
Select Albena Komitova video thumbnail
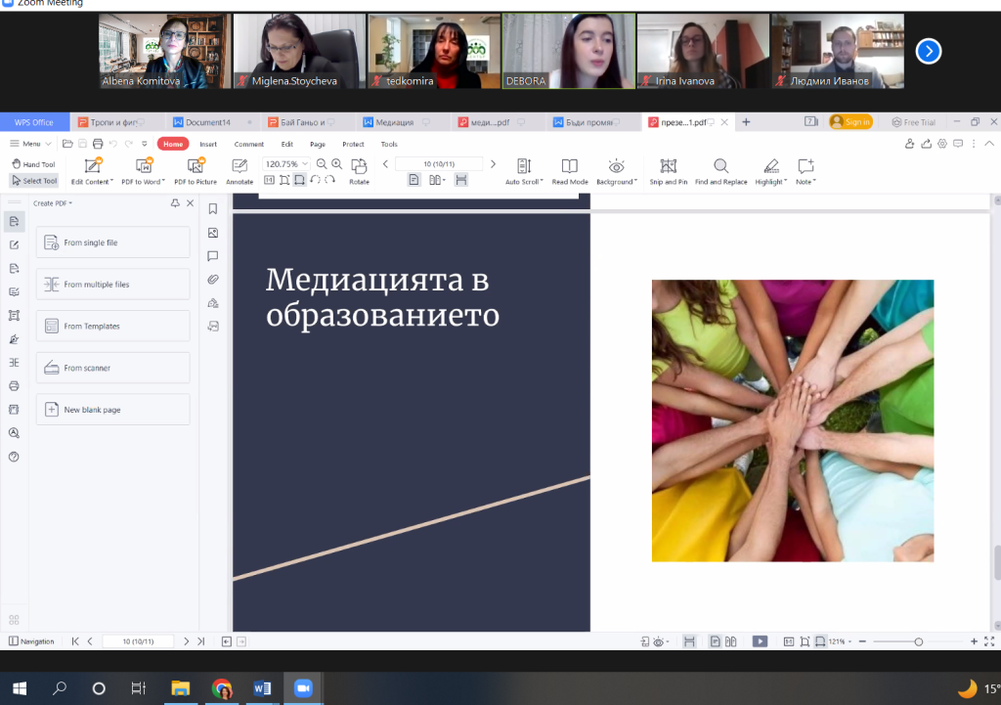[164, 51]
